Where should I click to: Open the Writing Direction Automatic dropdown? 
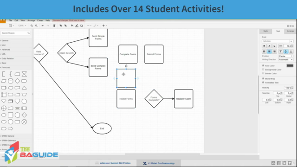[286, 60]
